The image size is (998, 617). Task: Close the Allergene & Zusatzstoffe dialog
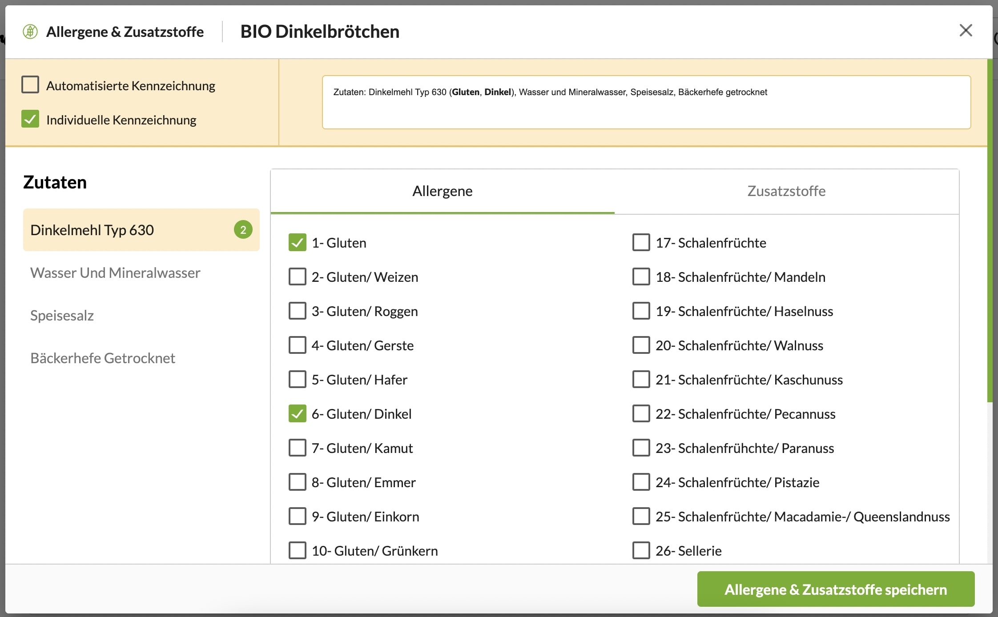click(966, 31)
